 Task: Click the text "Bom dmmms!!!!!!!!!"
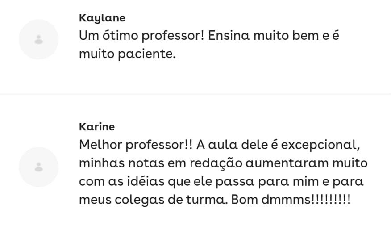click(x=291, y=199)
